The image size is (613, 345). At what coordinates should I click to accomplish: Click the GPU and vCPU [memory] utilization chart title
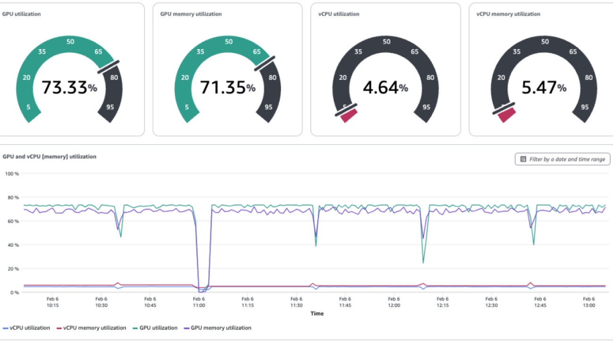point(50,156)
